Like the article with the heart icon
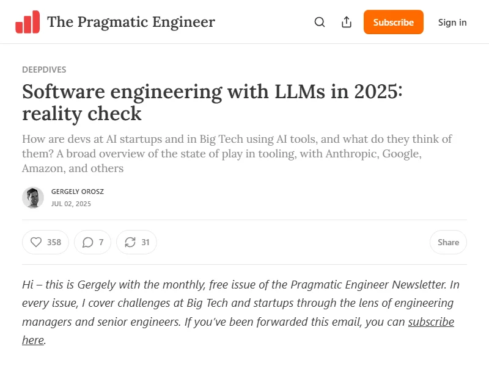This screenshot has height=366, width=489. pos(36,242)
